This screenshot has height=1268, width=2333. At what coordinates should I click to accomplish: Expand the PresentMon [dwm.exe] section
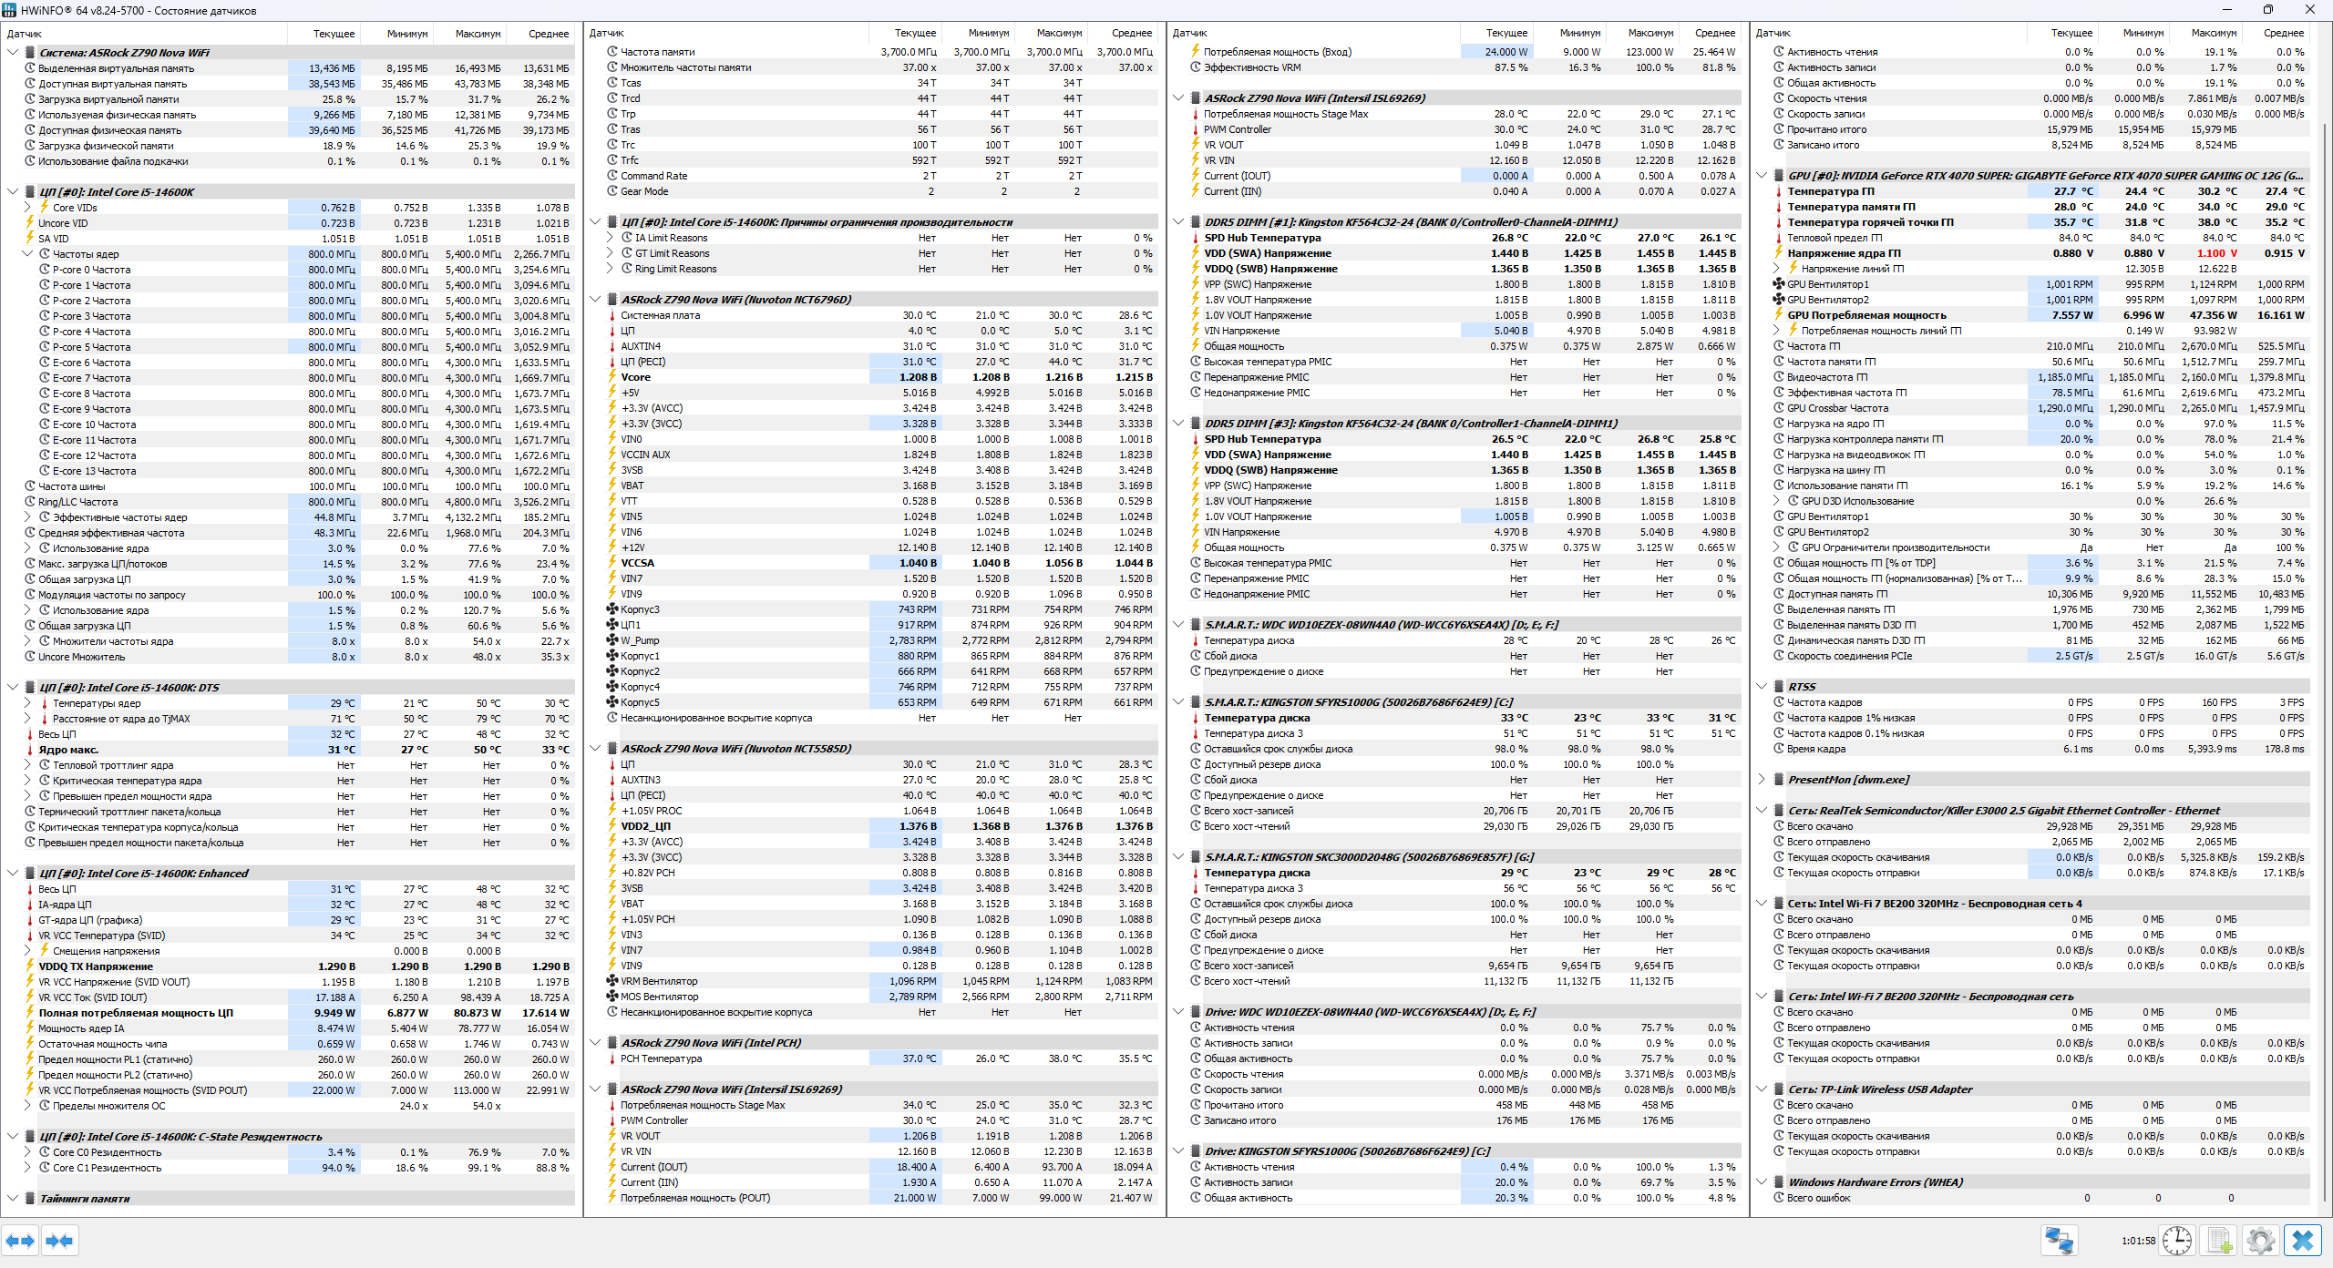[1762, 780]
